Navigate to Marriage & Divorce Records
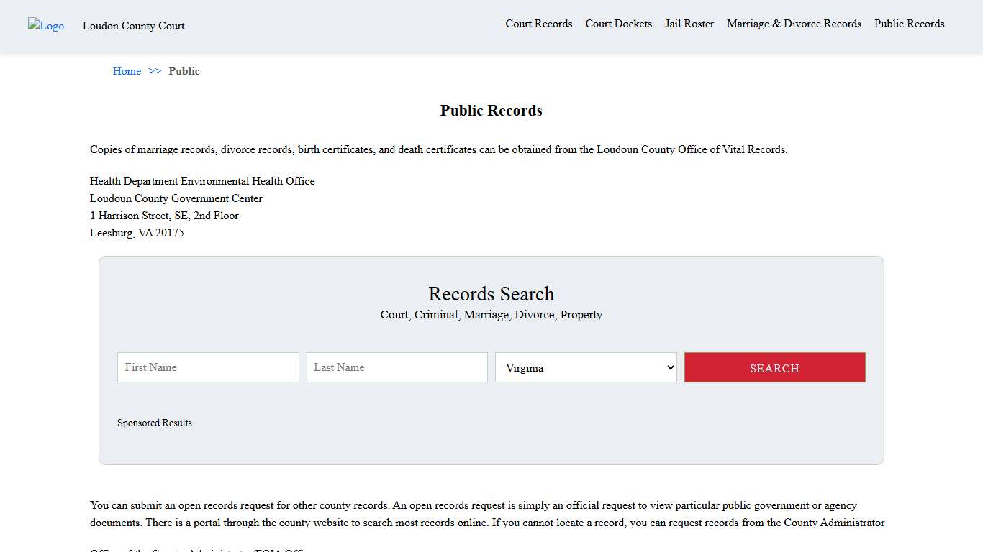 [x=794, y=24]
